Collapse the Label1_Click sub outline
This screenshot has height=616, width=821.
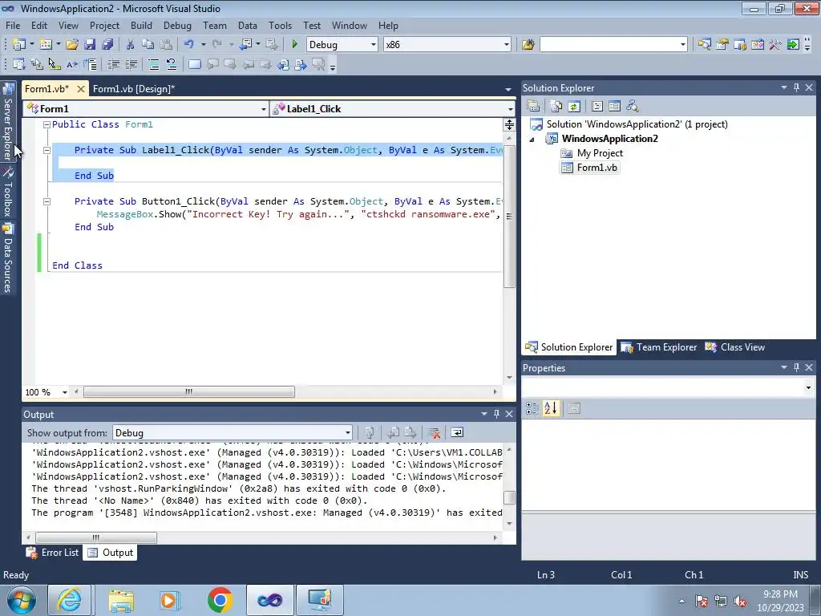47,150
